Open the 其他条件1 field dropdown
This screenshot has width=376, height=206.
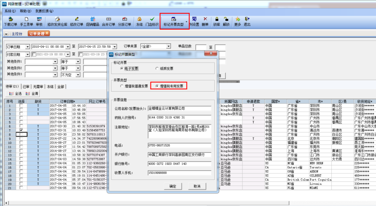[x=55, y=61]
